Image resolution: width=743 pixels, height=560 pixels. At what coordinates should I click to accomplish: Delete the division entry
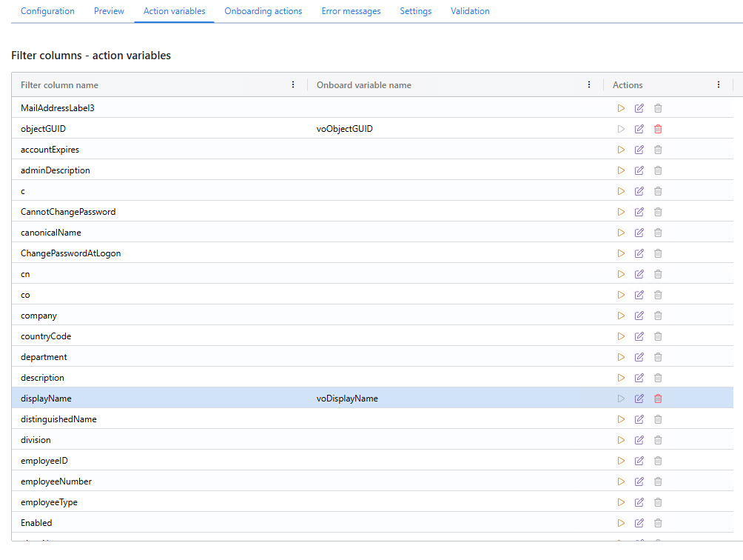(x=658, y=440)
